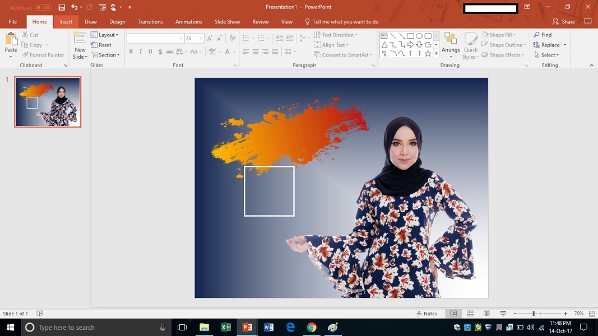Select slide 1 thumbnail
Image resolution: width=598 pixels, height=336 pixels.
click(48, 102)
